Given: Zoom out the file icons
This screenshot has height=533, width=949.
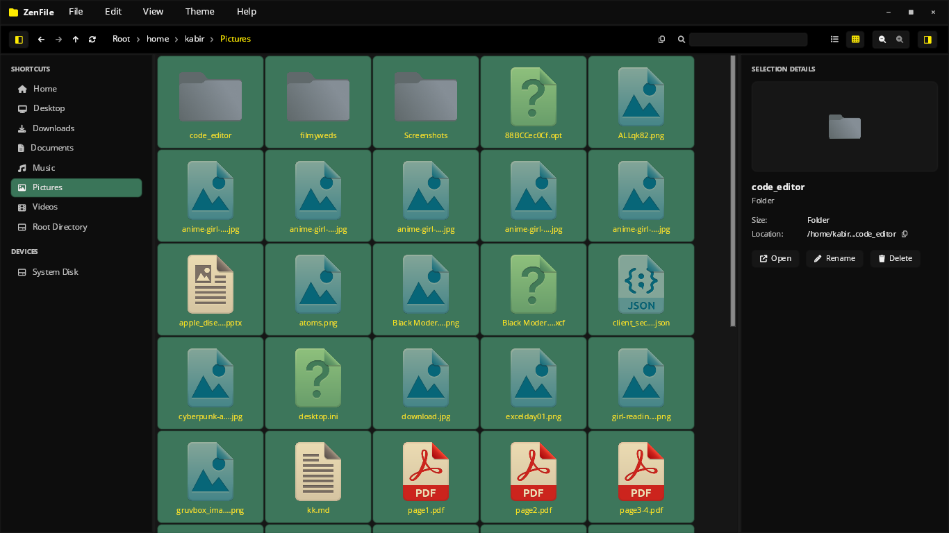Looking at the screenshot, I should pos(882,40).
